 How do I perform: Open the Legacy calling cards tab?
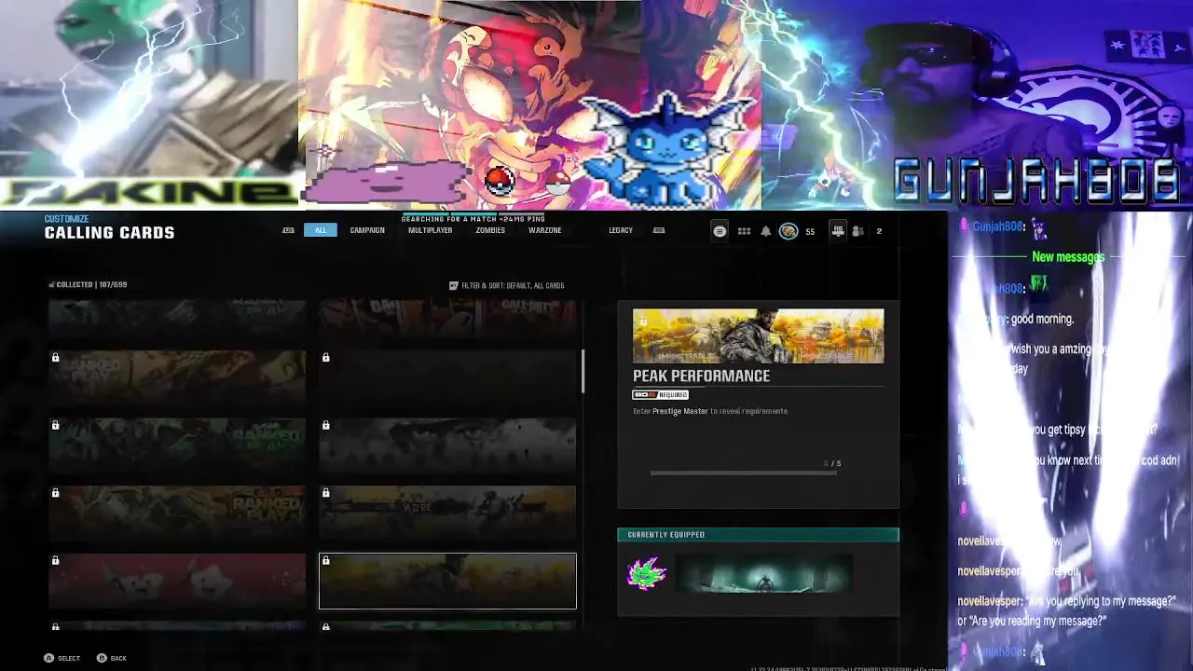click(x=621, y=230)
